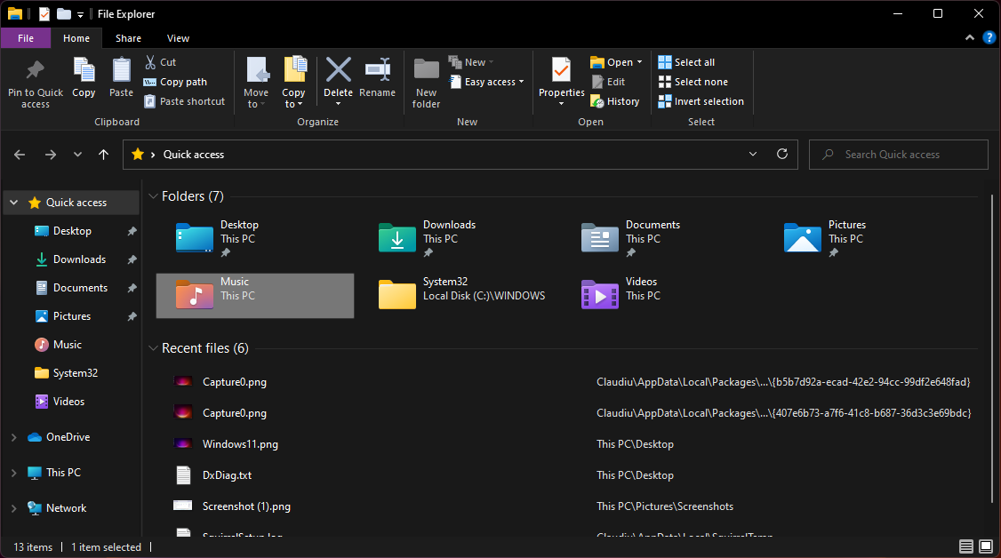Click the Rename icon
The image size is (1001, 558).
pyautogui.click(x=377, y=69)
